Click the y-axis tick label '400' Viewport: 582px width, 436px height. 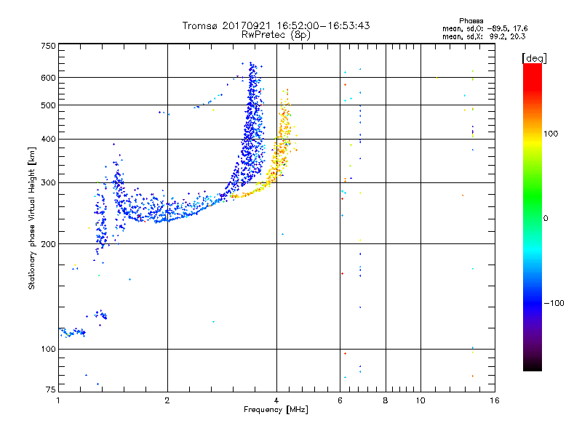point(48,139)
